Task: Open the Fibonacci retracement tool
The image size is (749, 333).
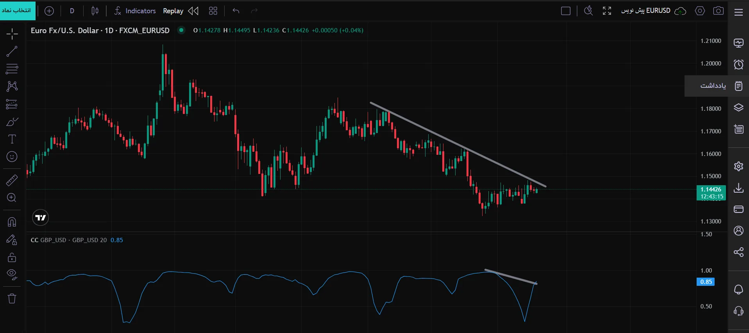Action: 12,69
